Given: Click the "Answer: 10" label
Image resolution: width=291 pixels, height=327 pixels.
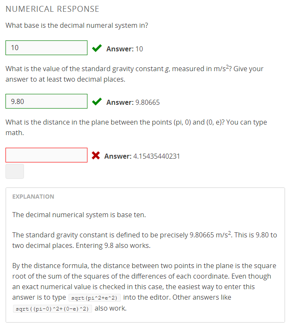Looking at the screenshot, I should pyautogui.click(x=124, y=49).
